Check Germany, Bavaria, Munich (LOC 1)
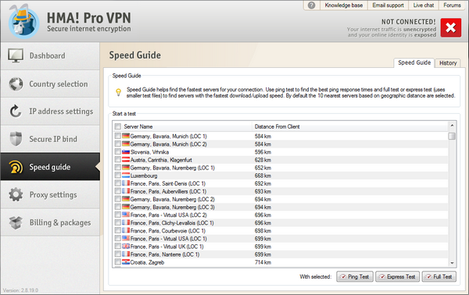Viewport: 469px width, 295px height. (x=118, y=136)
